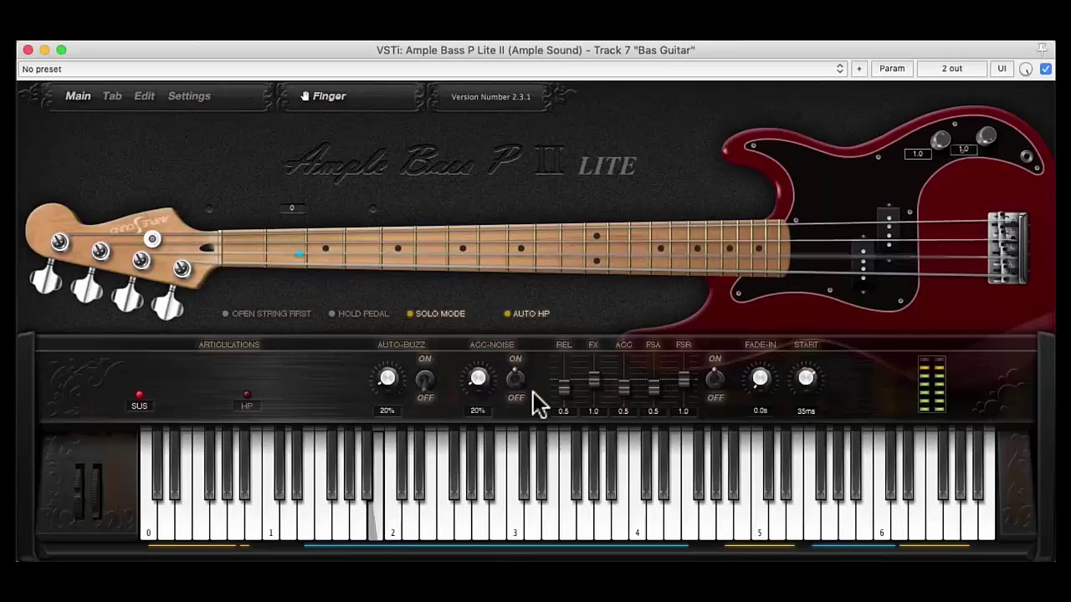Click the Version Number 2.3.1 label
1071x602 pixels.
point(491,97)
